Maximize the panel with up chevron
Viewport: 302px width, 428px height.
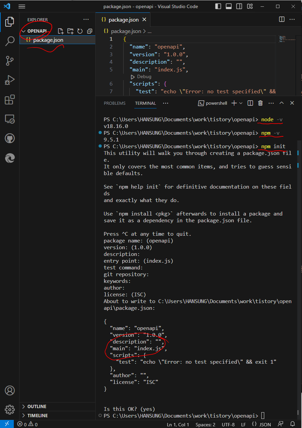282,103
